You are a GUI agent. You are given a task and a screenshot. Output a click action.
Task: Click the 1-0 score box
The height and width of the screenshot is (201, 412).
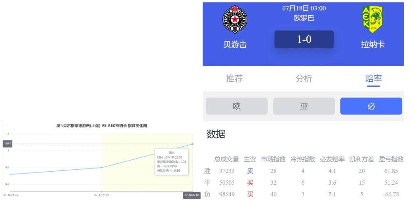point(304,40)
